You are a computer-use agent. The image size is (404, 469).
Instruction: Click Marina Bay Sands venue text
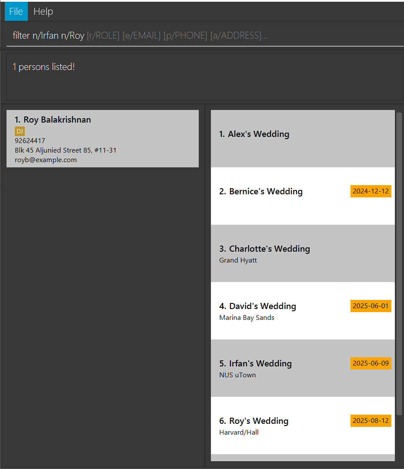247,318
